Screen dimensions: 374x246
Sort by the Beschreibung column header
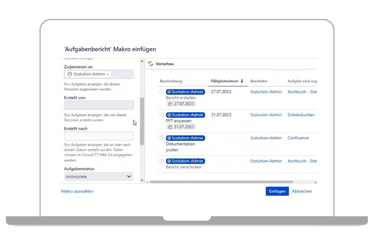click(171, 81)
